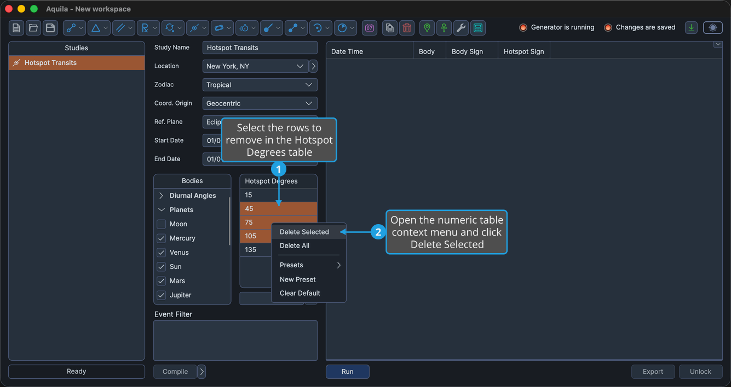The height and width of the screenshot is (387, 731).
Task: Expand the Diurnal Angles tree group
Action: [162, 196]
